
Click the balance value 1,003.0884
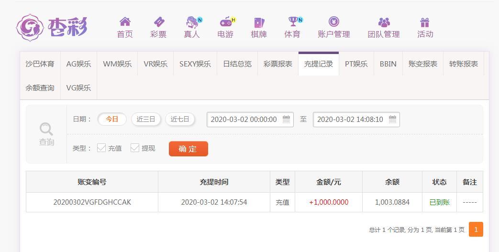pyautogui.click(x=392, y=202)
